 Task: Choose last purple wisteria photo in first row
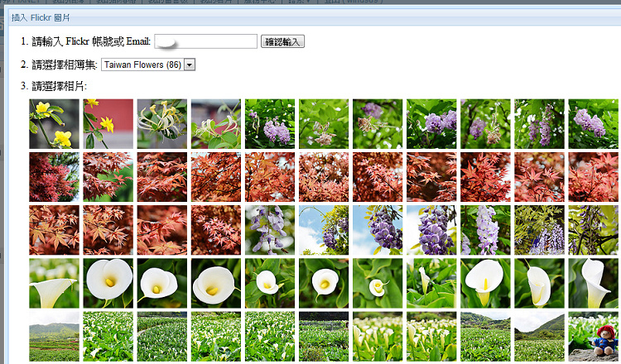click(593, 124)
